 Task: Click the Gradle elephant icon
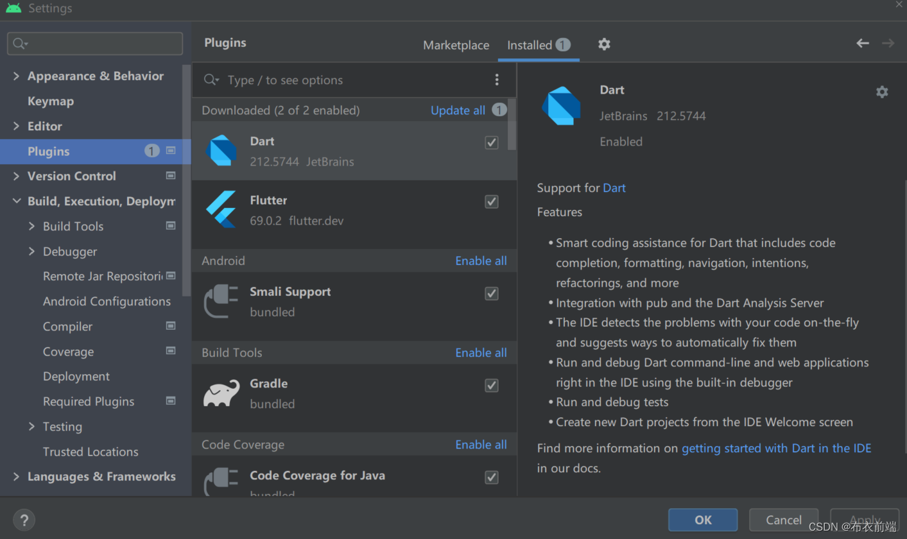pos(221,393)
